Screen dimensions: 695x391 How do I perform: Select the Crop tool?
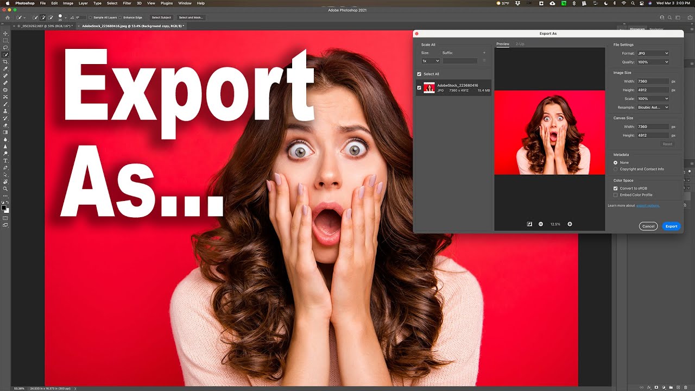[x=6, y=62]
